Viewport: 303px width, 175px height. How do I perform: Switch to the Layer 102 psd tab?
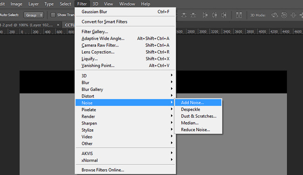pyautogui.click(x=27, y=25)
